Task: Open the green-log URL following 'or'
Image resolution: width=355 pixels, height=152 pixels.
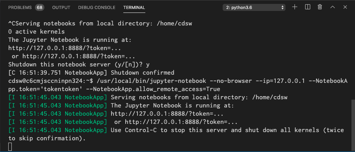Action: tap(181, 122)
